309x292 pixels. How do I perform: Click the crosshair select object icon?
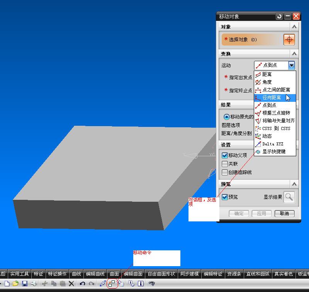pyautogui.click(x=289, y=40)
